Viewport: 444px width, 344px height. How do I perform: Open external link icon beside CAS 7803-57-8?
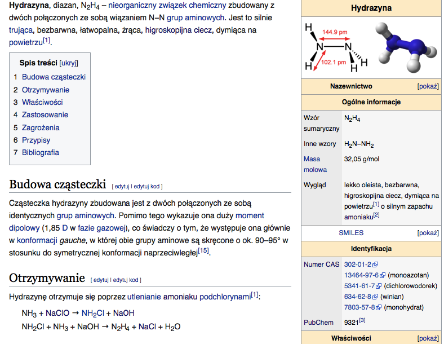pyautogui.click(x=379, y=307)
